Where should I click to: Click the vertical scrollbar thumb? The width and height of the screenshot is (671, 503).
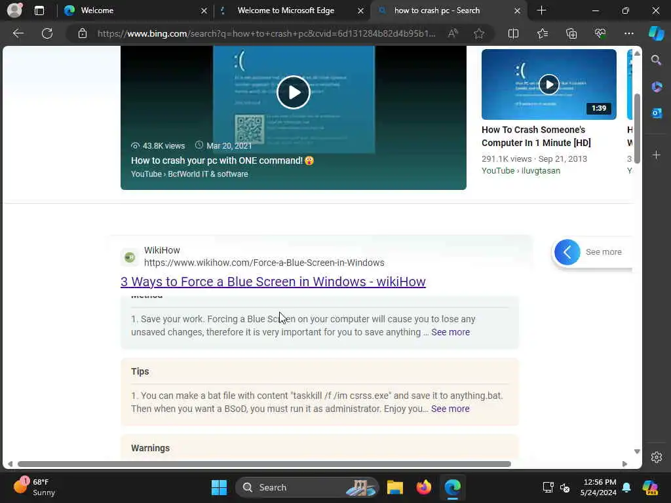[637, 128]
